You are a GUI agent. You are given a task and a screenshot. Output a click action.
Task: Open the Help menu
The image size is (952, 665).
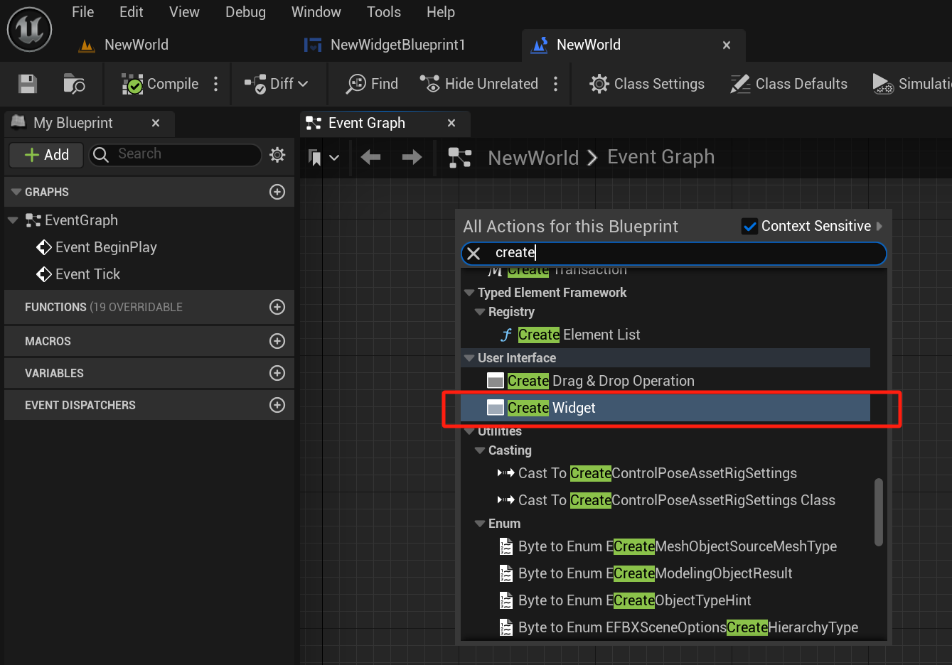pos(440,12)
